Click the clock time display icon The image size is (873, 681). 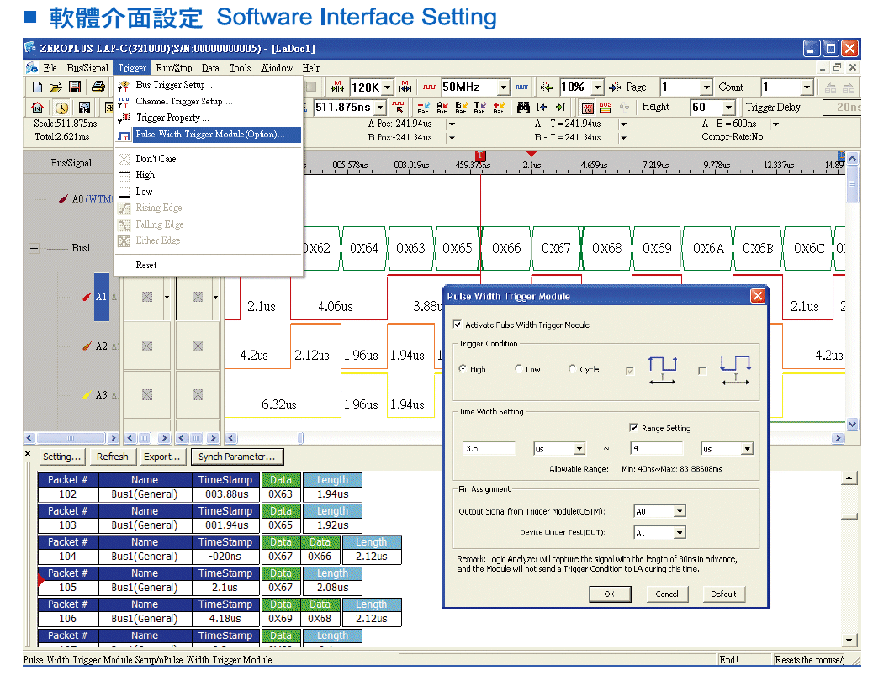[61, 108]
